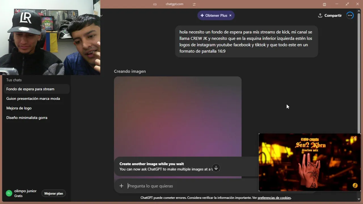Click the link icon left of chatgpt.com
Viewport: 363px width, 204px height.
(x=155, y=4)
